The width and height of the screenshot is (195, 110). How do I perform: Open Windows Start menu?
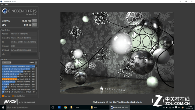coord(3,107)
